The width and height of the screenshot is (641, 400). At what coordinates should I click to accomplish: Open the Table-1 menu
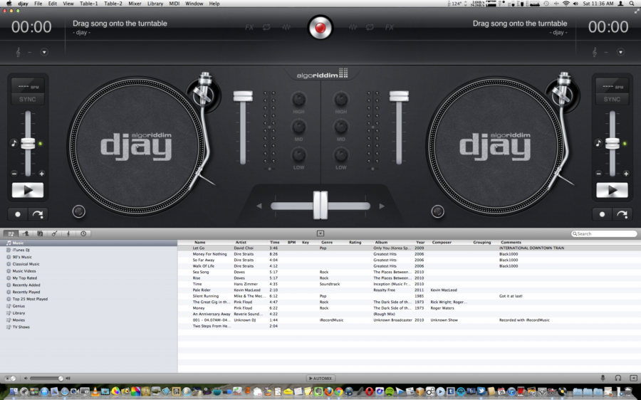tap(89, 4)
